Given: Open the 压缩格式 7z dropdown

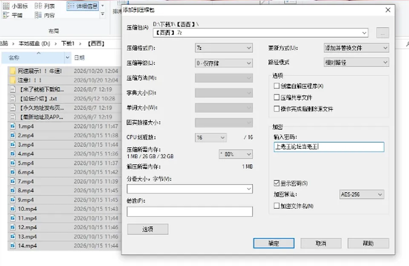Looking at the screenshot, I should tap(224, 48).
